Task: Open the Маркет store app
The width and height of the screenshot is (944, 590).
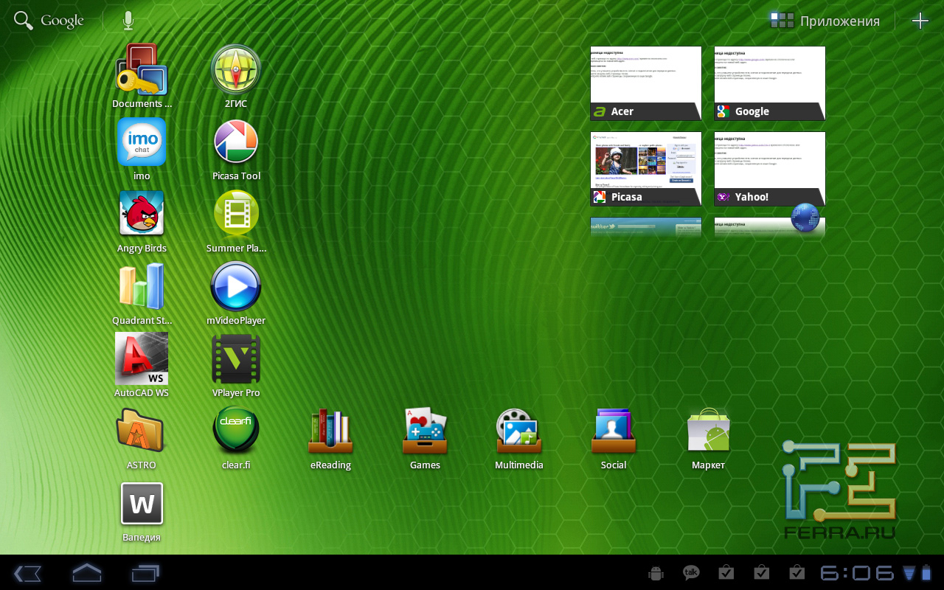Action: [x=708, y=431]
